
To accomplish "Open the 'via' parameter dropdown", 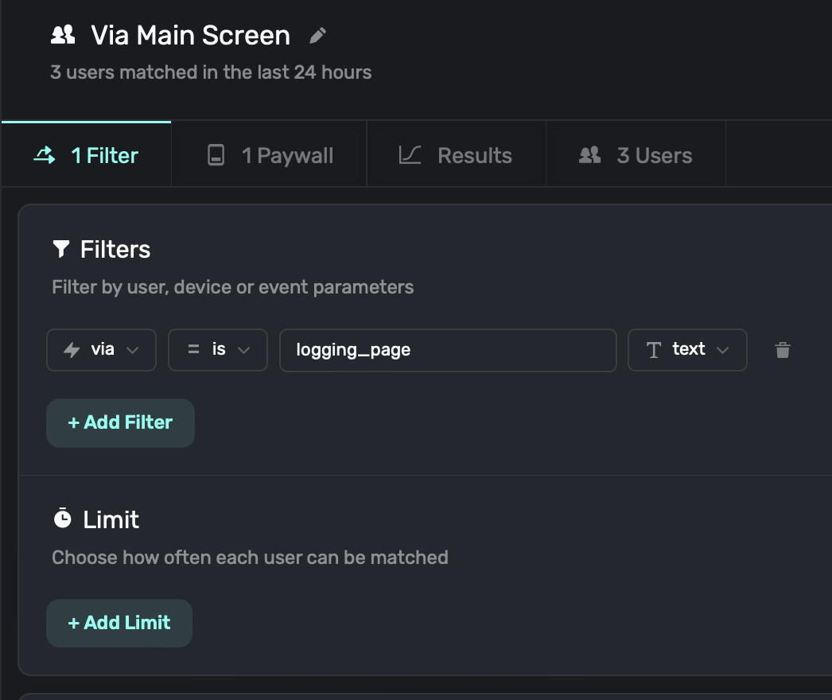I will pyautogui.click(x=101, y=350).
